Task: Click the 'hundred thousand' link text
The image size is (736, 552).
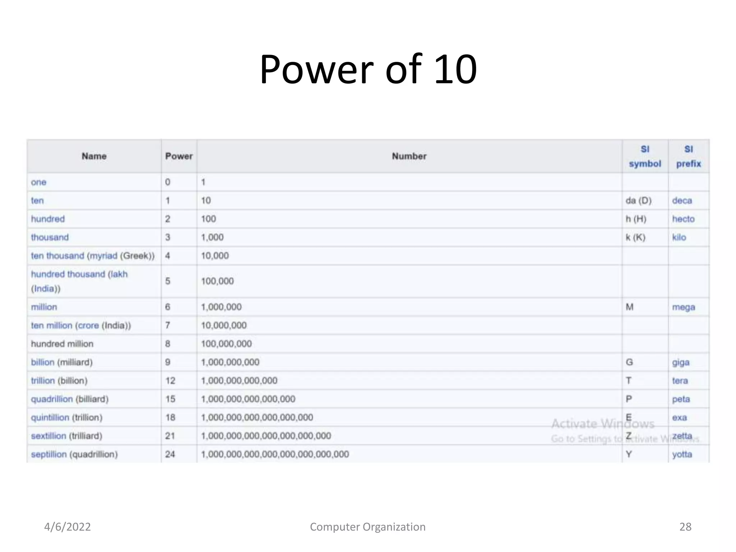Action: click(68, 274)
